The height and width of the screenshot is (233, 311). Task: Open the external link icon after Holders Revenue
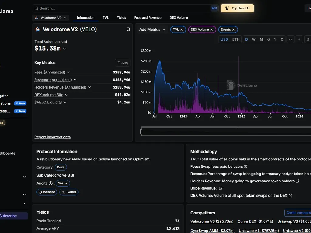pyautogui.click(x=298, y=181)
